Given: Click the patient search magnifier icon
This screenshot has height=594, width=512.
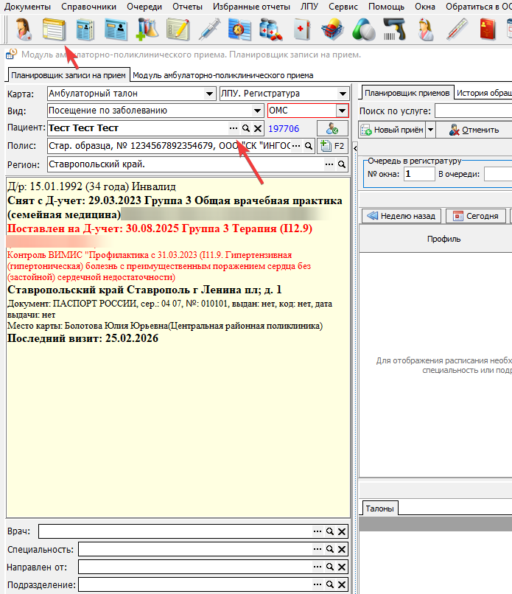Looking at the screenshot, I should click(x=246, y=128).
